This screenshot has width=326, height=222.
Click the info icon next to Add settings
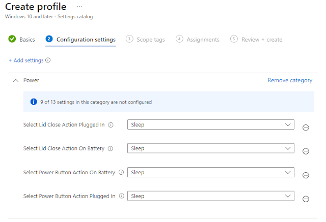[x=48, y=60]
